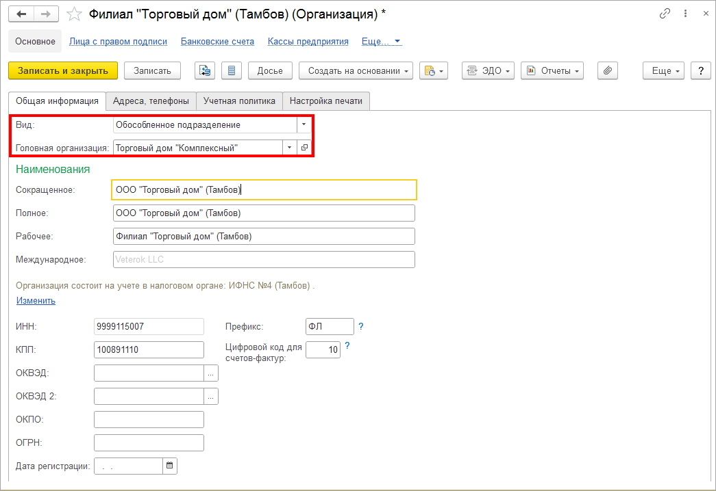
Task: Click the back navigation arrow
Action: click(x=22, y=14)
